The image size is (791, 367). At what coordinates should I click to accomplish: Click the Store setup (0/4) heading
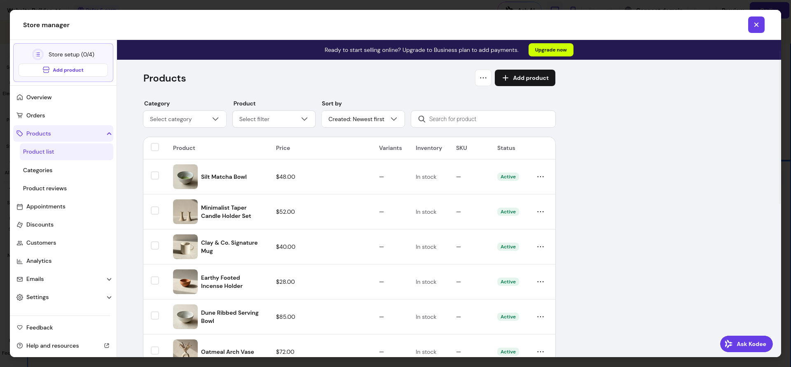[x=71, y=54]
